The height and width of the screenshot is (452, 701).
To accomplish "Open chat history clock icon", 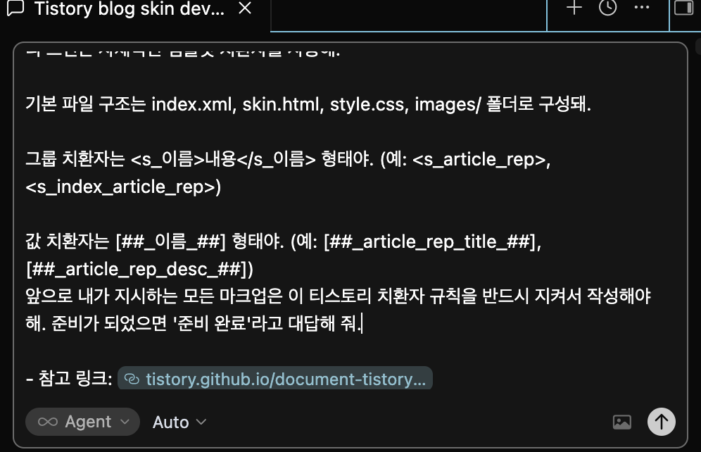I will pyautogui.click(x=607, y=8).
